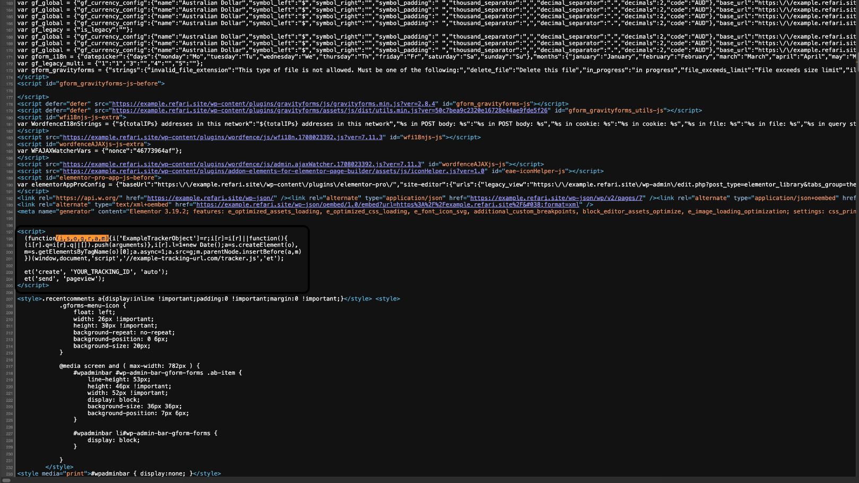Click the et('create', 'YOUR_TRACKING_ID', 'auto'); line
The image size is (859, 483).
96,272
